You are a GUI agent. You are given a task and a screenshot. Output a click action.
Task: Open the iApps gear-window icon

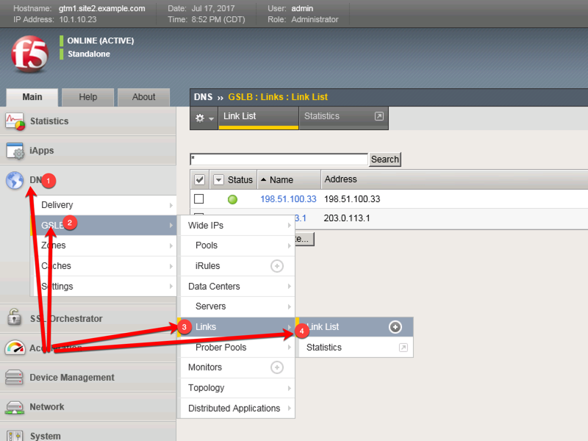click(15, 151)
